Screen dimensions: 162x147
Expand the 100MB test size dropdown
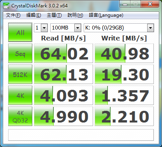(77, 28)
